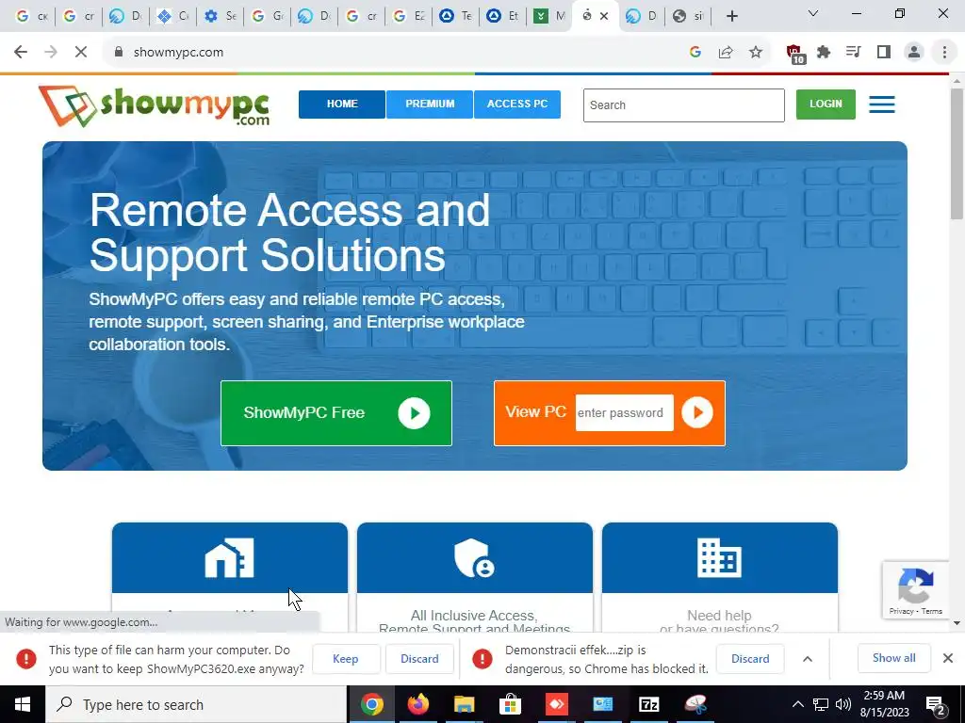Discard the ShowMyPC3620.exe download
This screenshot has width=965, height=723.
(419, 659)
